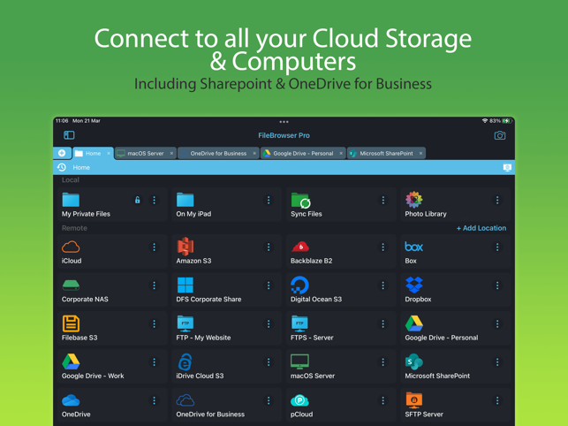The height and width of the screenshot is (426, 568).
Task: Open Filebase S3 location
Action: click(112, 328)
